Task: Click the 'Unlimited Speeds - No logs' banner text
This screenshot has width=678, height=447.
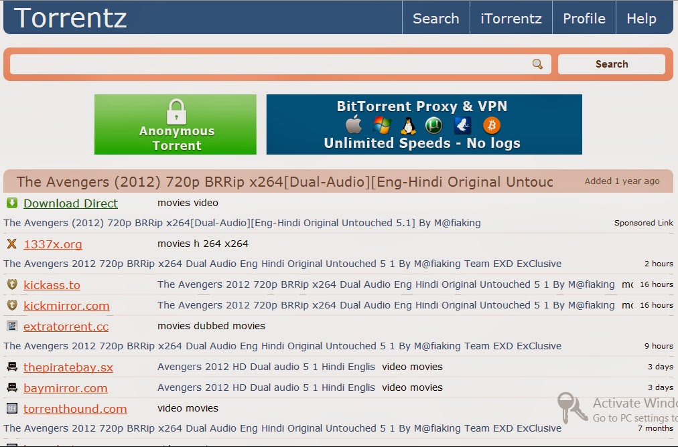Action: coord(422,143)
